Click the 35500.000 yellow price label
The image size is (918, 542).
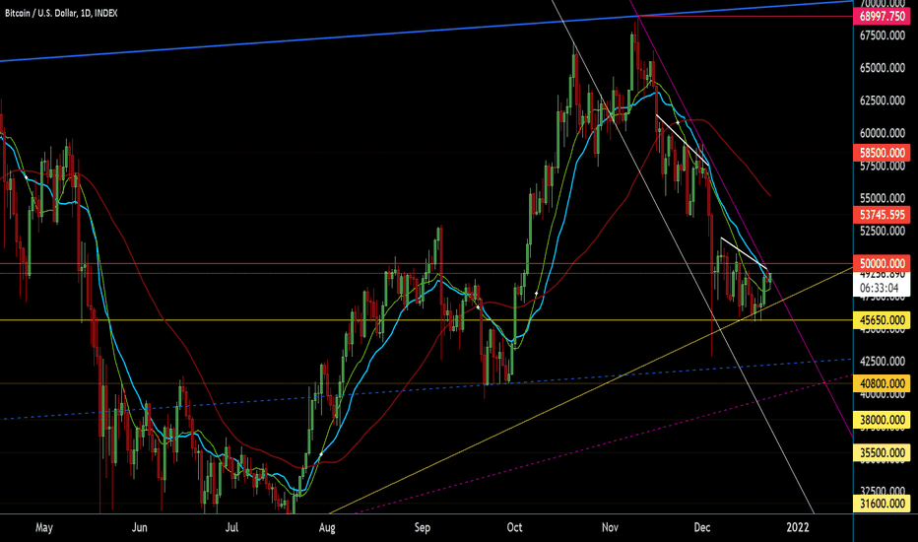click(x=883, y=453)
